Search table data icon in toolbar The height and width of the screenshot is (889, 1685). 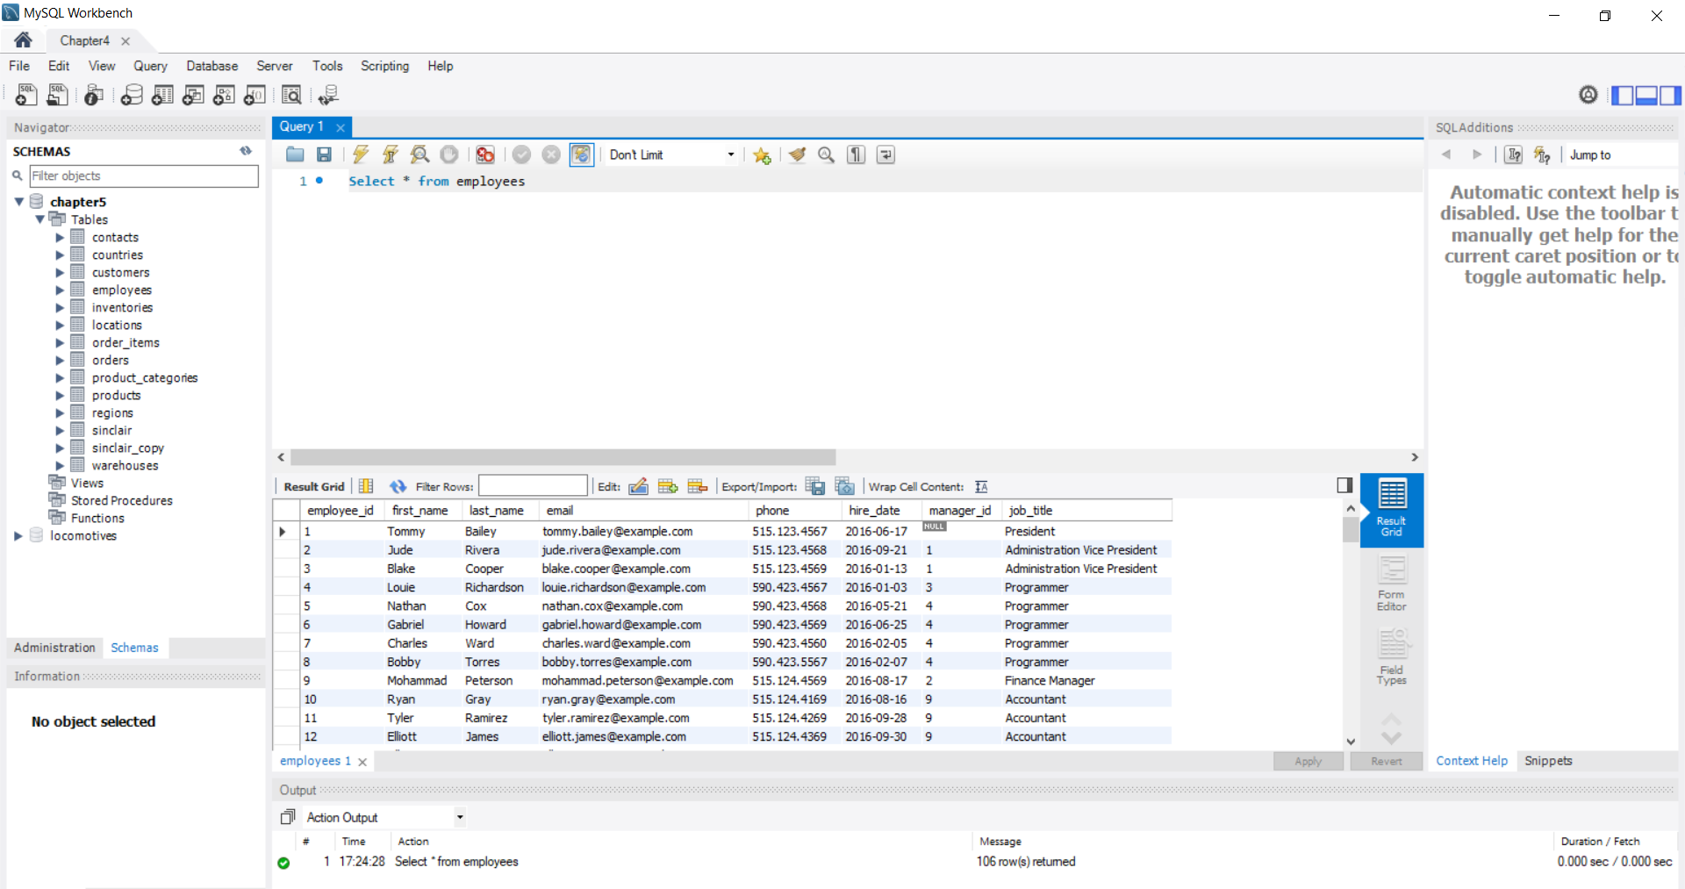(x=292, y=95)
